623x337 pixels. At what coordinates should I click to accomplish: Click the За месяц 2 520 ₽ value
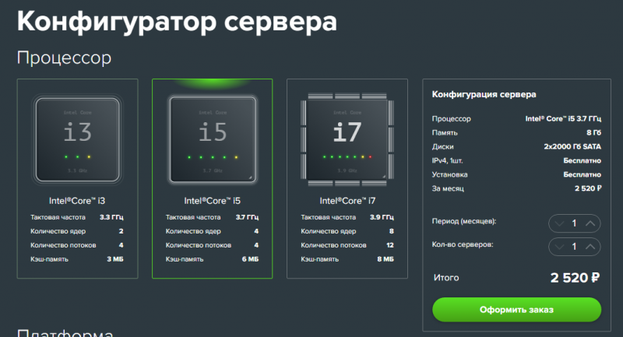588,188
